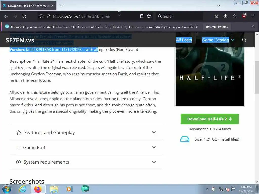Open SE7EN.ws home logo
The width and height of the screenshot is (259, 194).
20,40
